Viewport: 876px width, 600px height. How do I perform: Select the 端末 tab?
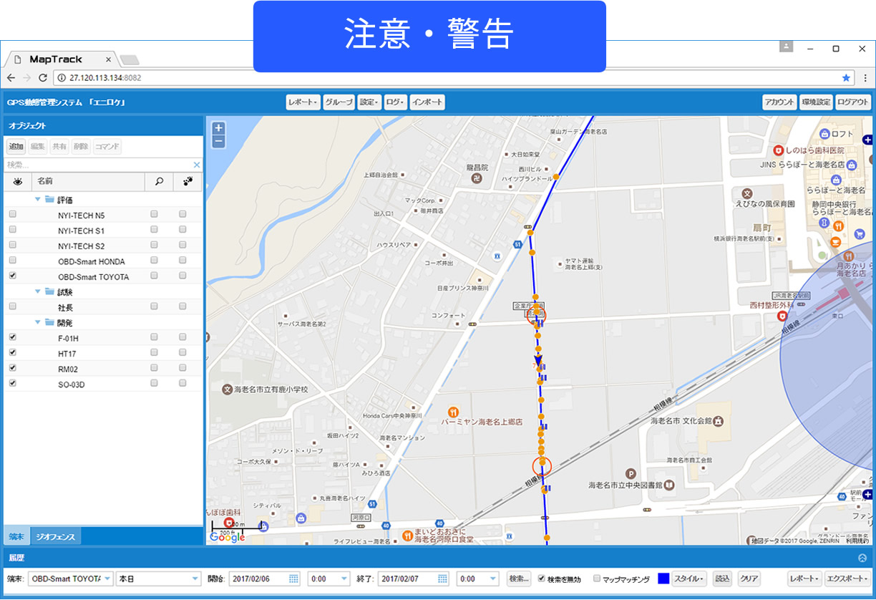[16, 536]
